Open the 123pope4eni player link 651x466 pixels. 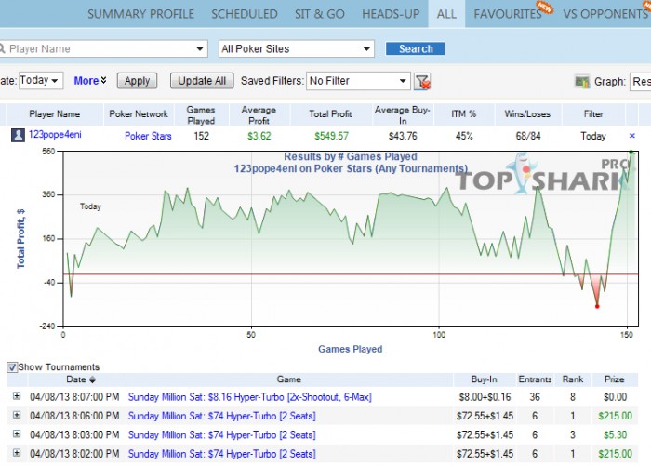[x=55, y=135]
